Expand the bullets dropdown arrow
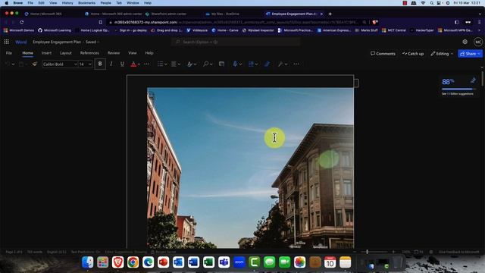 click(x=166, y=64)
